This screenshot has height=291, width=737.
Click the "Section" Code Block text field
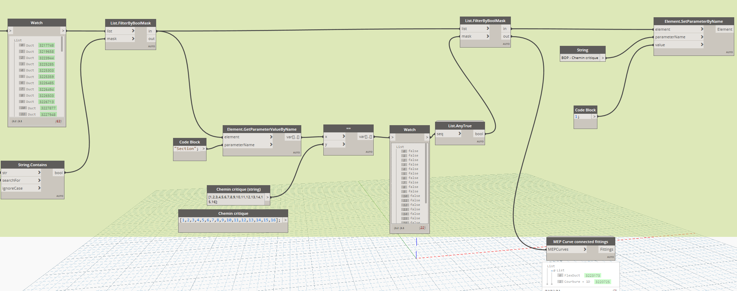(186, 149)
